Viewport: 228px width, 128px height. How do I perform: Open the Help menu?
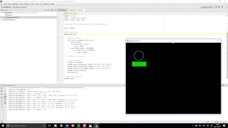52,4
